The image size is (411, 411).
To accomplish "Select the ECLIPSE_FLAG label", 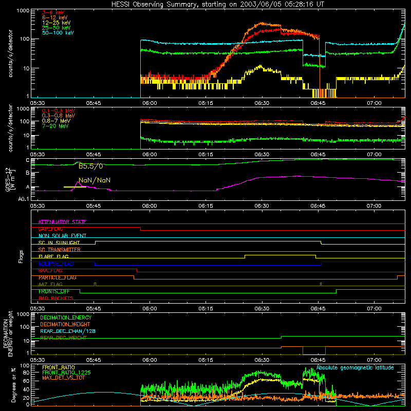I will 56,264.
